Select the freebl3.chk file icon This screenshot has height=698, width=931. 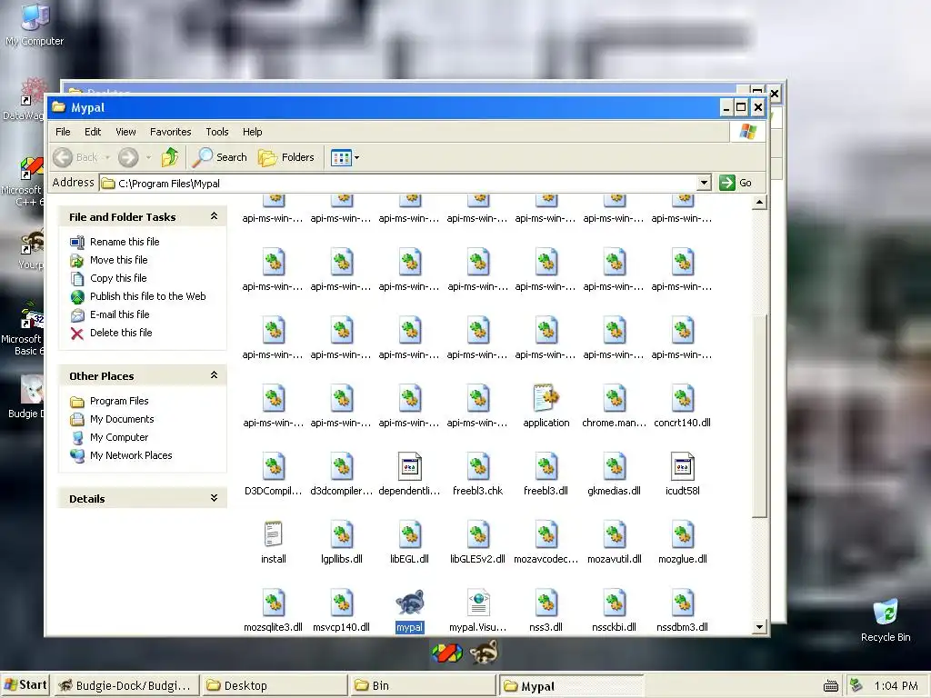[478, 466]
